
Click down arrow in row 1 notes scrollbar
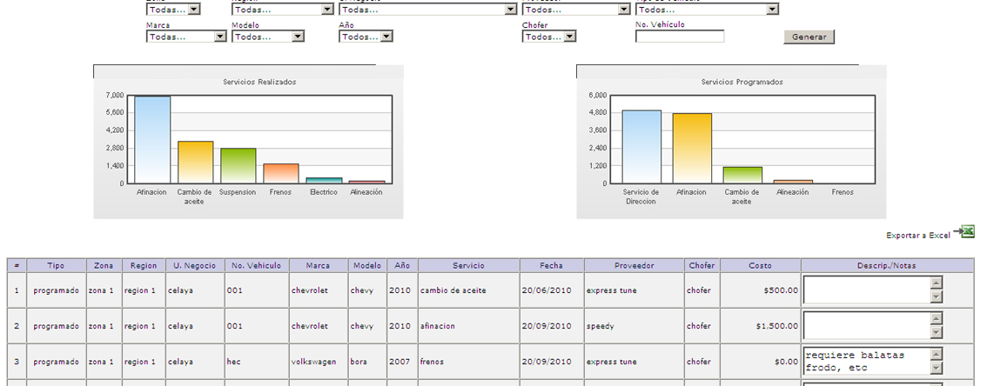(937, 297)
